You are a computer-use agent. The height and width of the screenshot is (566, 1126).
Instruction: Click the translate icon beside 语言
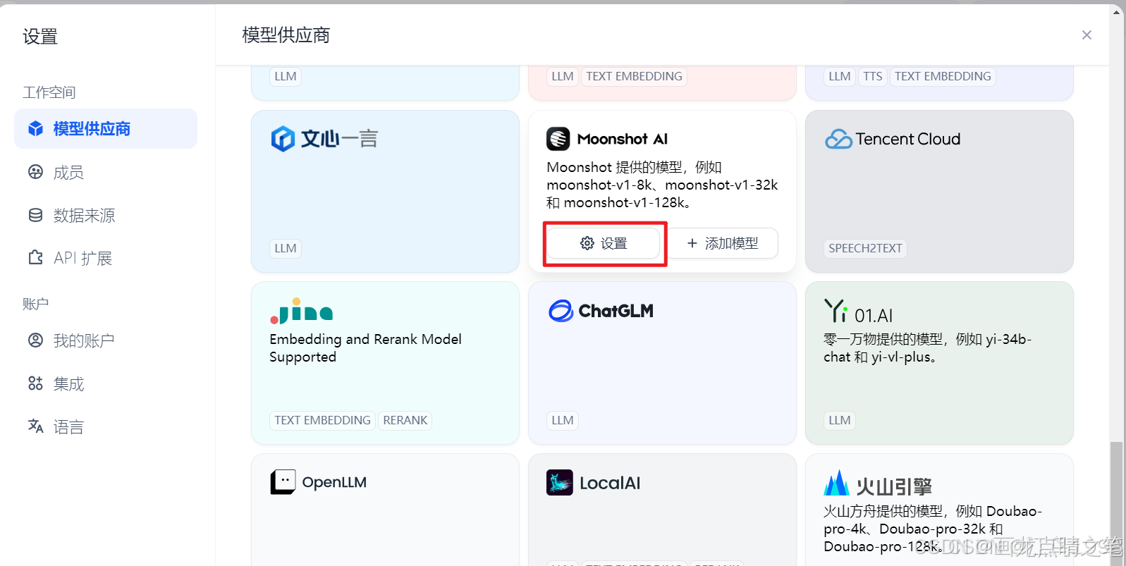pos(35,426)
